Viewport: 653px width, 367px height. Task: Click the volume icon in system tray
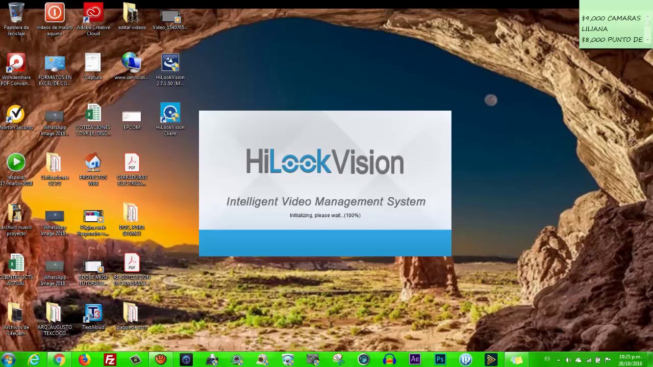point(568,360)
